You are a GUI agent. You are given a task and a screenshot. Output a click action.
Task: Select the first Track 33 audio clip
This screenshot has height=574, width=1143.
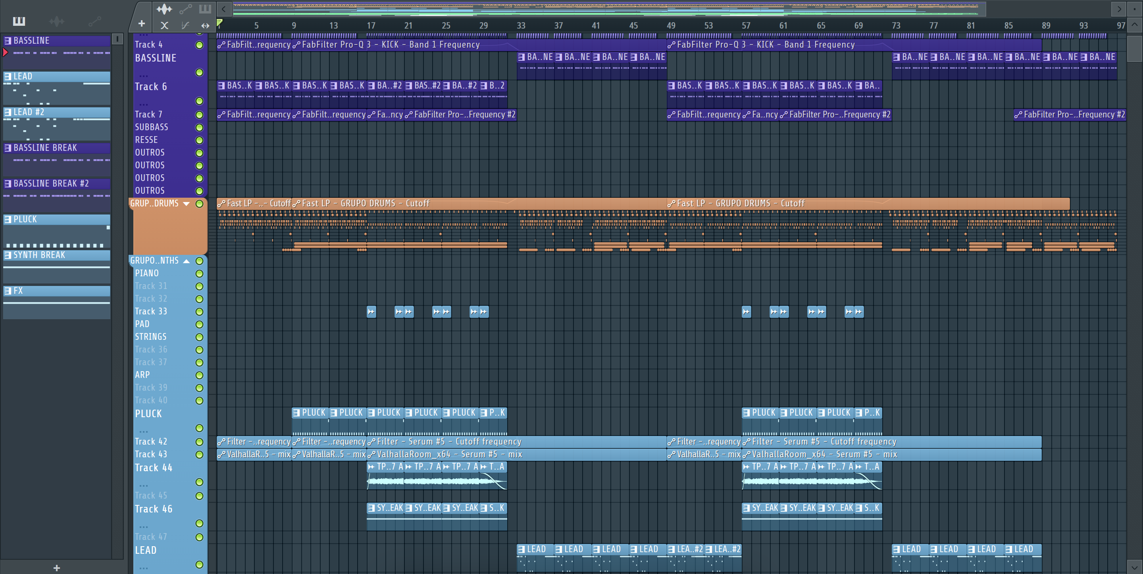(371, 312)
